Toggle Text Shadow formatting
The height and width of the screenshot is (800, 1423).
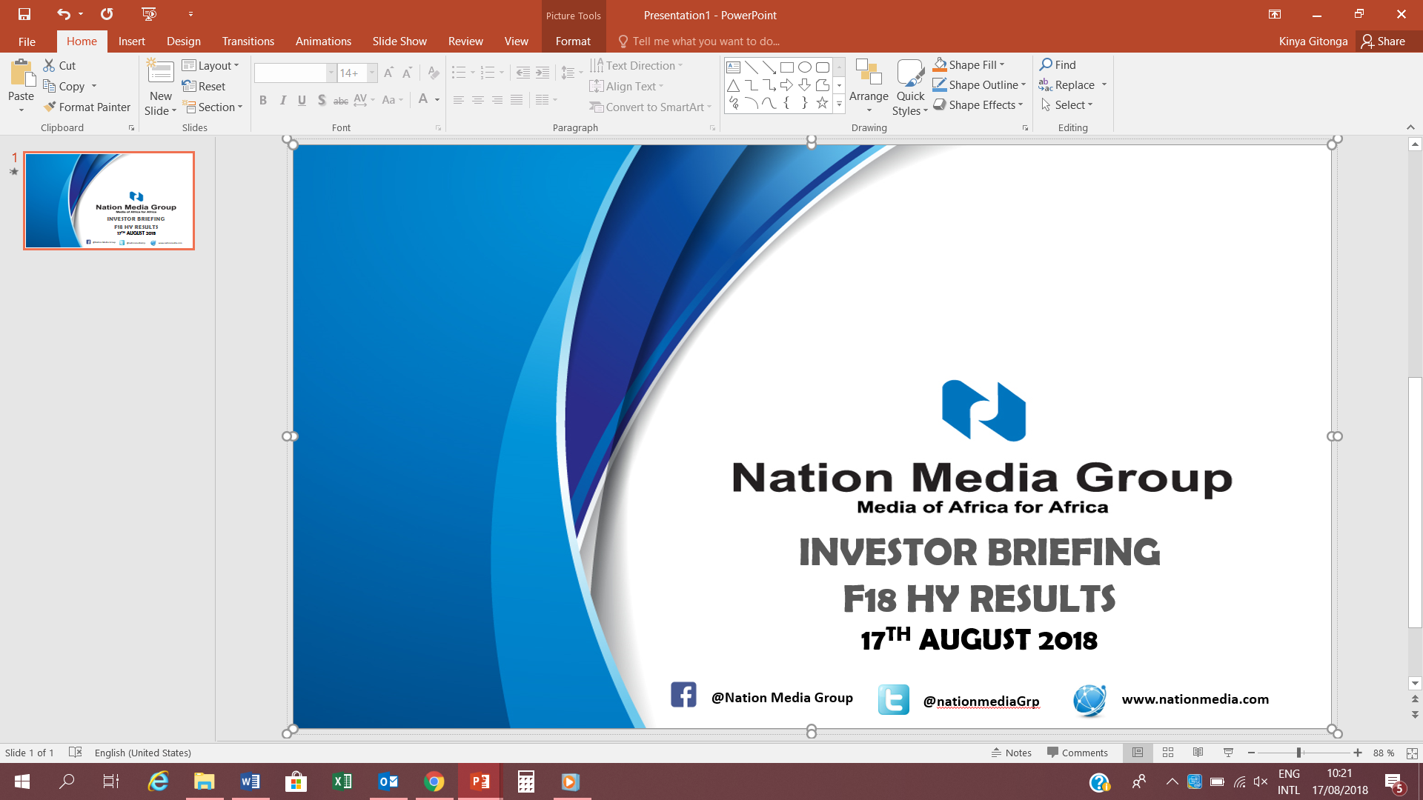point(321,100)
